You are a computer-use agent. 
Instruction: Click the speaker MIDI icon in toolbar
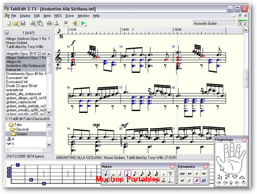point(76,23)
